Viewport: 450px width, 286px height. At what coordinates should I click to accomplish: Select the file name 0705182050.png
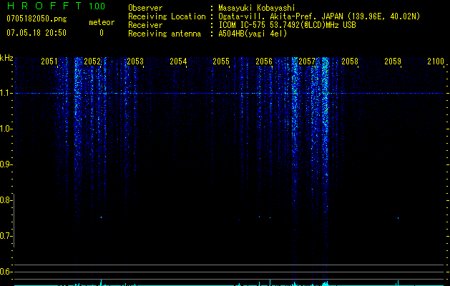(36, 19)
